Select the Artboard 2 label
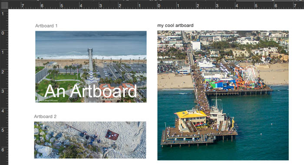 [x=45, y=116]
